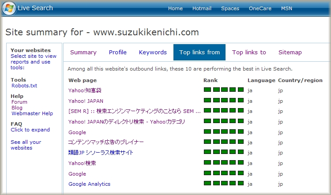Open Hotmail from the header
The width and height of the screenshot is (331, 195).
coord(202,8)
